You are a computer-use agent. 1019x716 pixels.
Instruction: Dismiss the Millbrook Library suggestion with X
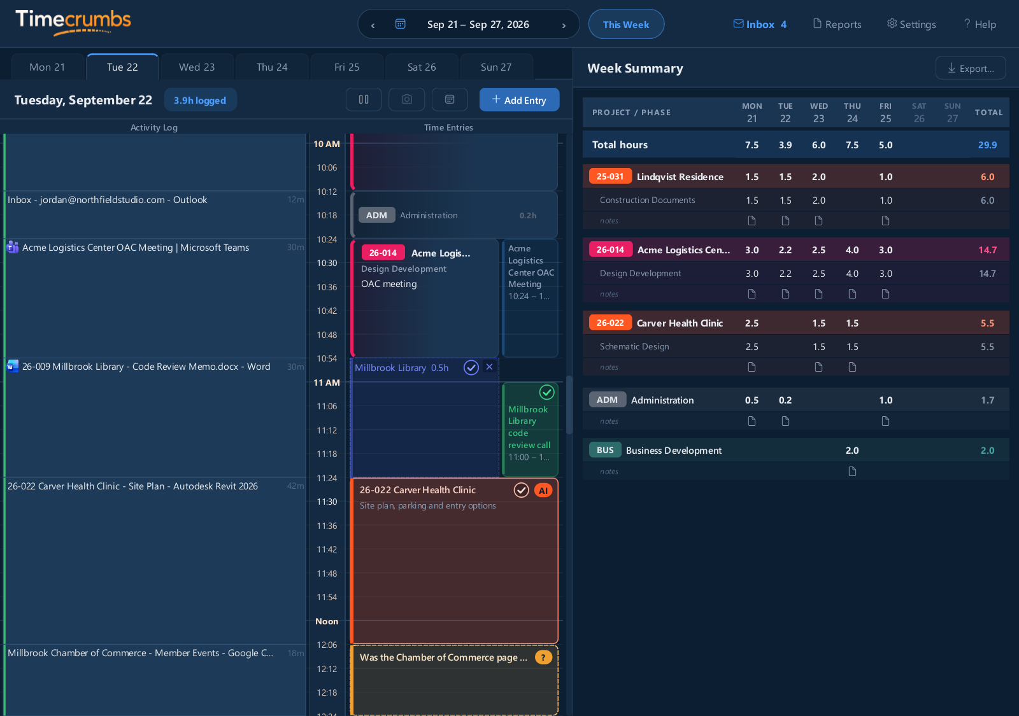[489, 367]
